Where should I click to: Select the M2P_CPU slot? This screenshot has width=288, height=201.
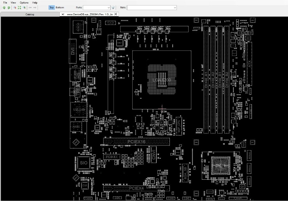(x=179, y=126)
